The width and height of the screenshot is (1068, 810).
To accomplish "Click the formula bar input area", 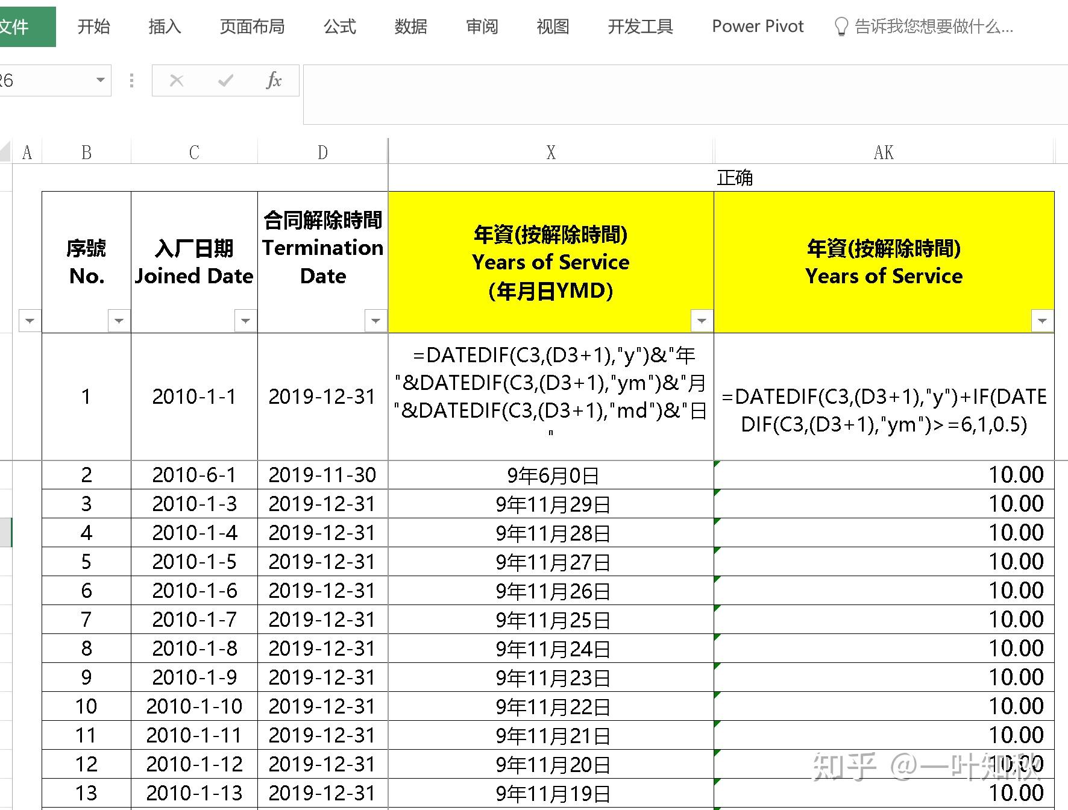I will [685, 95].
